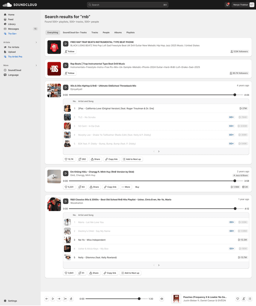Mute volume in bottom player
The width and height of the screenshot is (256, 306).
click(162, 299)
